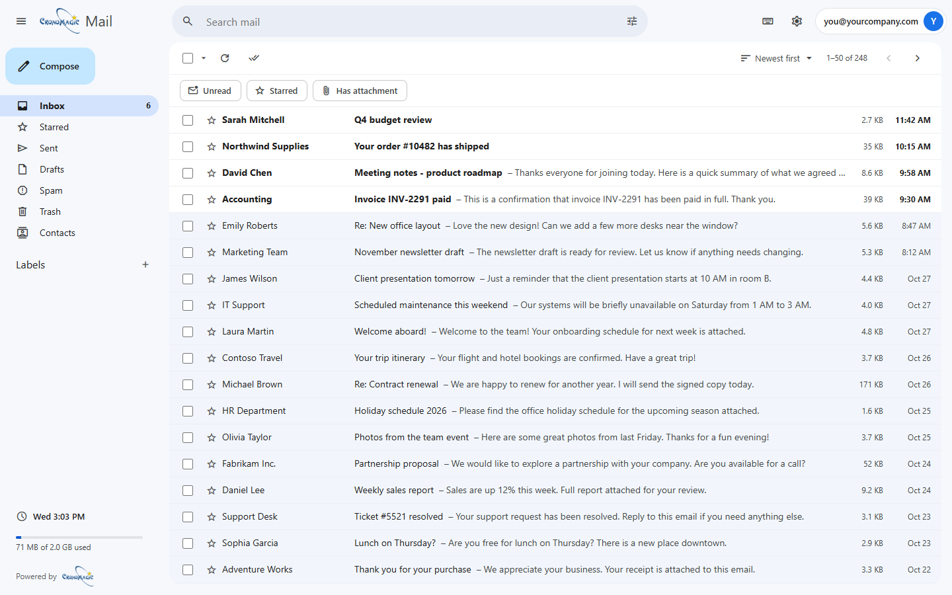
Task: Star the Contoso Travel email
Action: pyautogui.click(x=212, y=358)
